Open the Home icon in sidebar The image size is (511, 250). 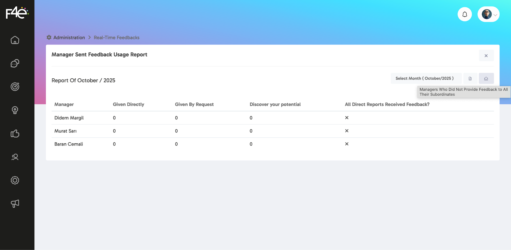[15, 40]
